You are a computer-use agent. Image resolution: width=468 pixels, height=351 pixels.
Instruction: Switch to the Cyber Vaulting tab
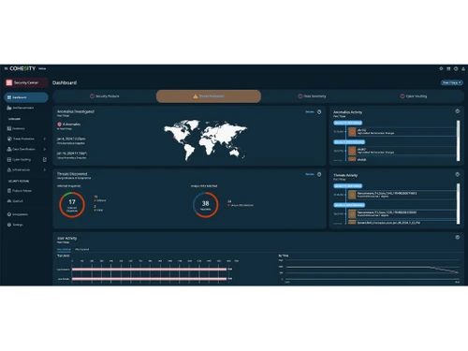[x=414, y=96]
